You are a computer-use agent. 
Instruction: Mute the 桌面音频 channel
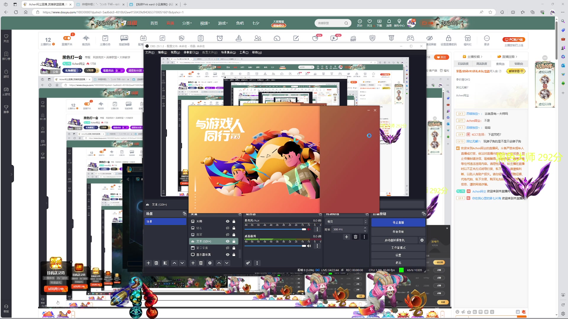pos(309,246)
